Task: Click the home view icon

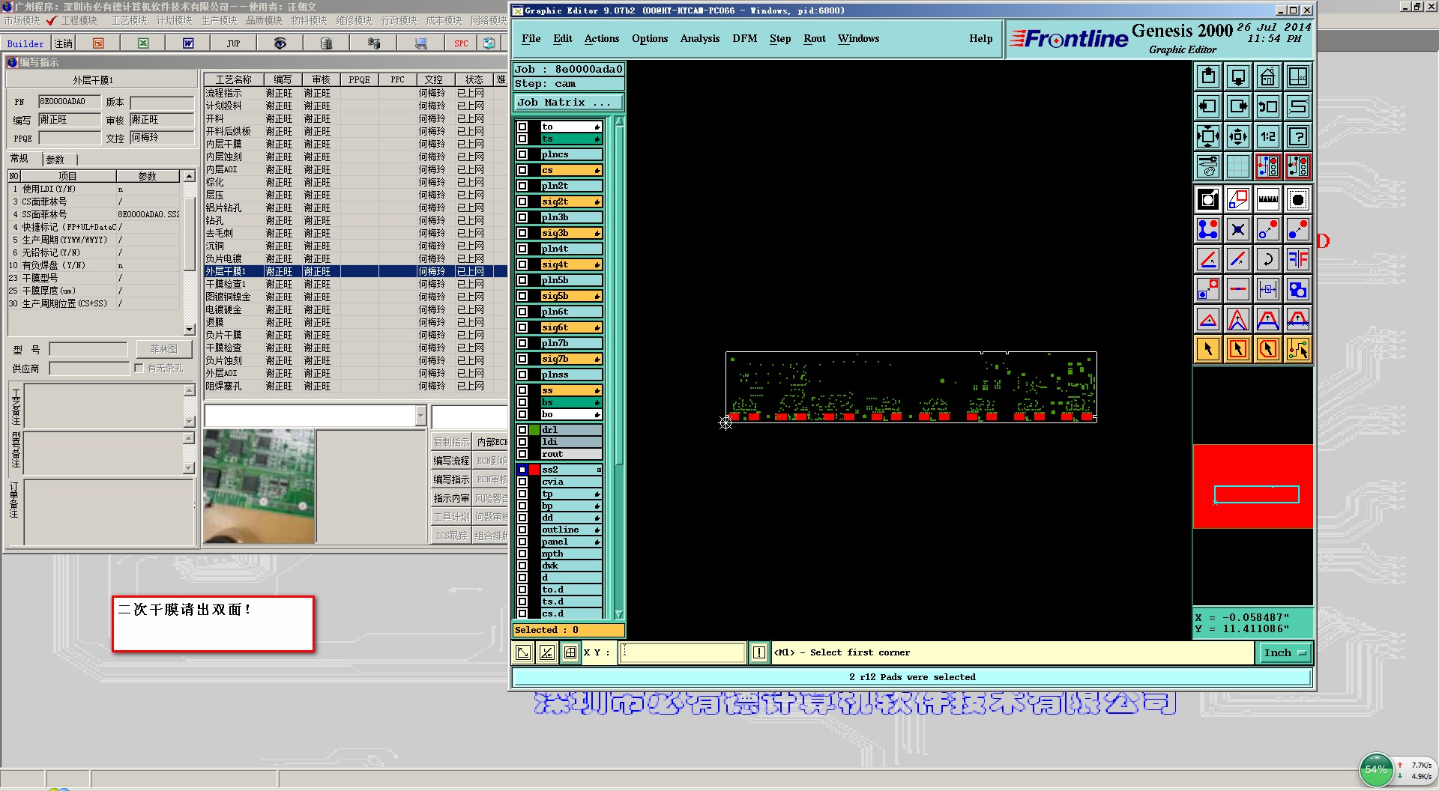Action: [1267, 76]
